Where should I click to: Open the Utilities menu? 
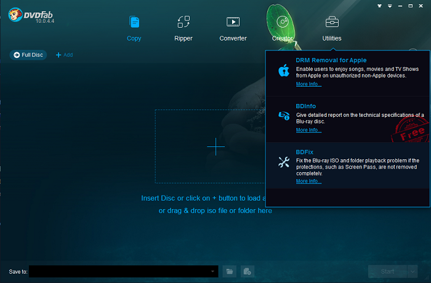point(332,29)
